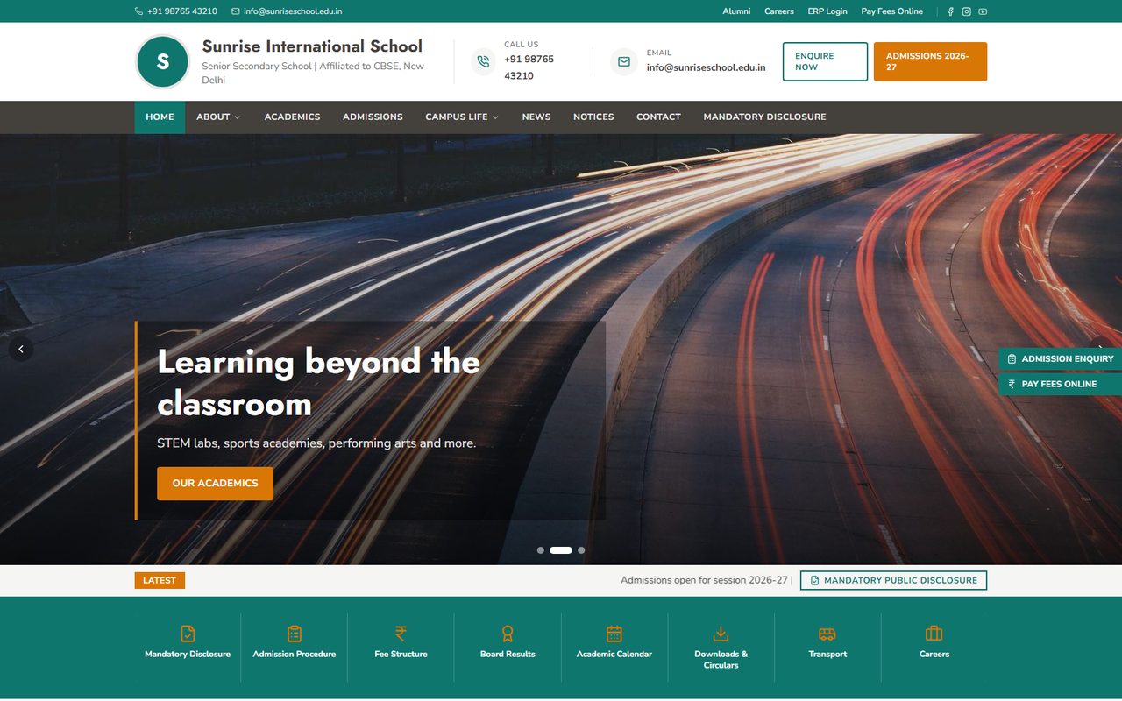Go to the News nav item

tap(536, 117)
